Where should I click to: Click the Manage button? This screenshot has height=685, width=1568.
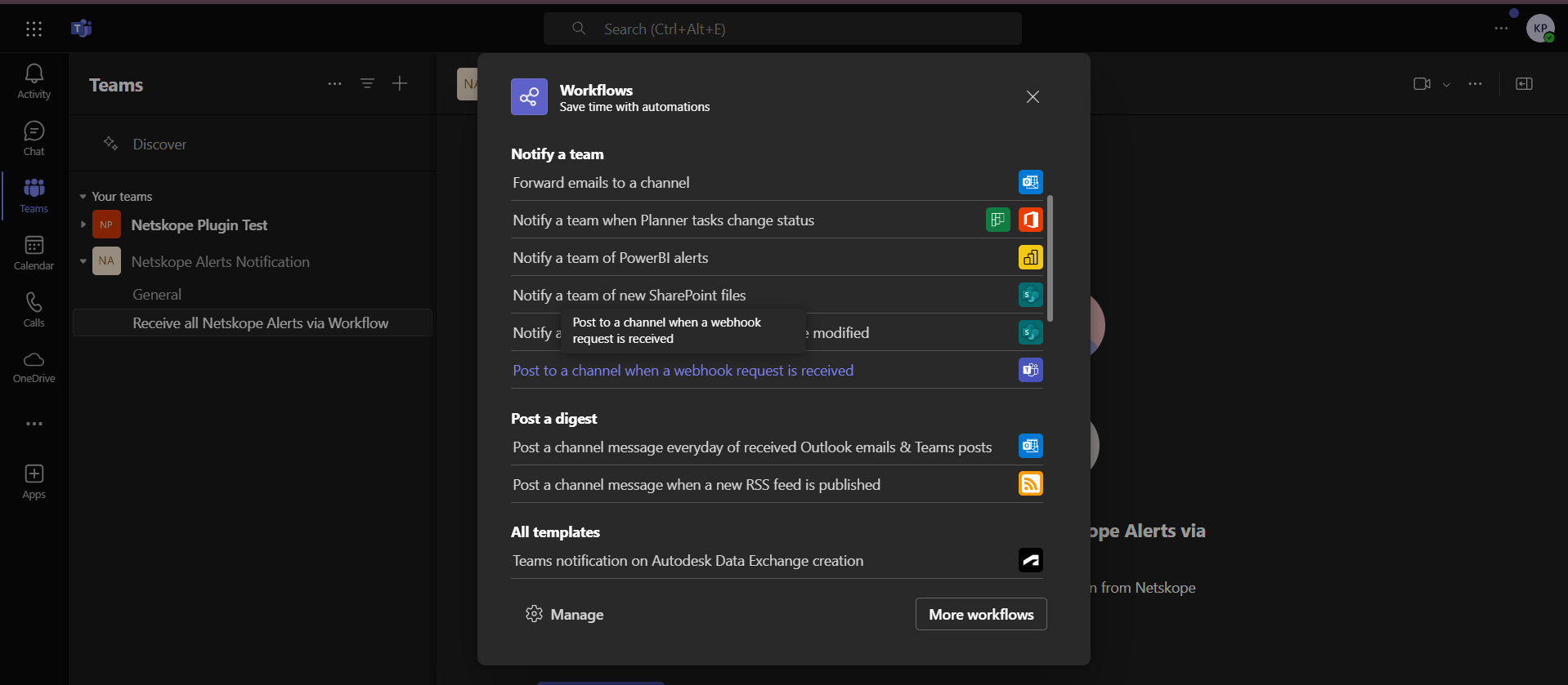pyautogui.click(x=565, y=614)
